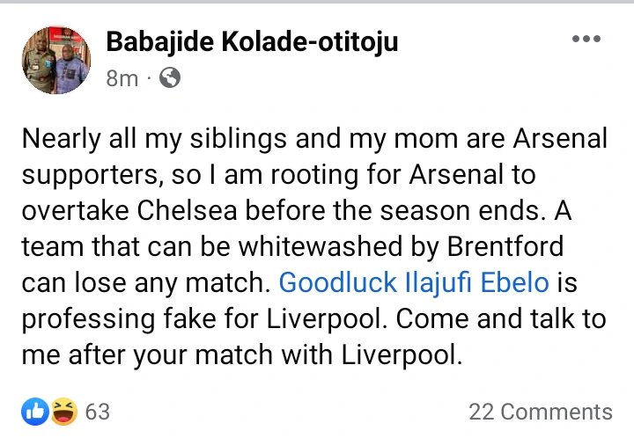Click 'supporters' at the second line start
The height and width of the screenshot is (438, 634).
click(x=90, y=175)
